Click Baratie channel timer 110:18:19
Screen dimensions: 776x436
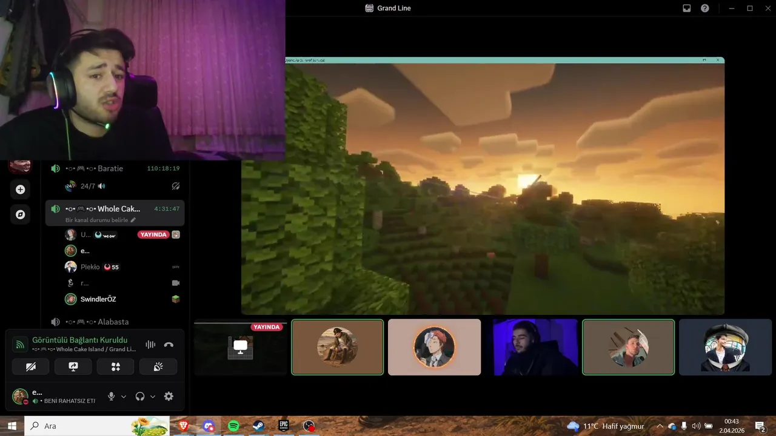coord(163,168)
